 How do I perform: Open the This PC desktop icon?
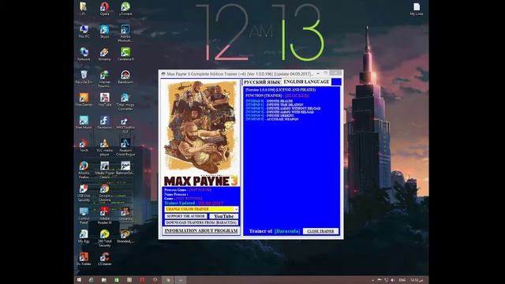pos(84,32)
